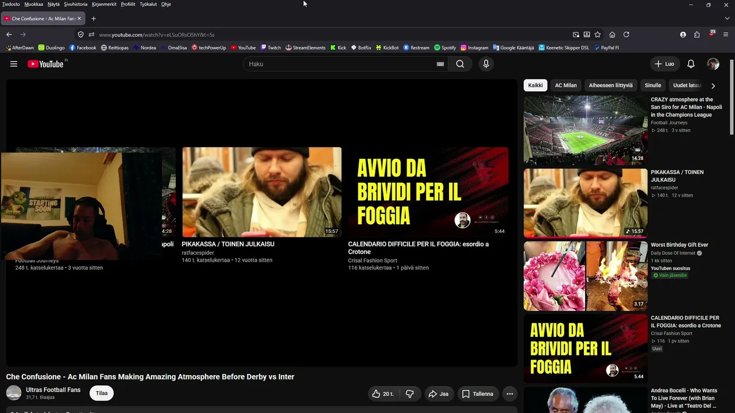Select the Kaikki filter chip
Image resolution: width=735 pixels, height=413 pixels.
coord(535,85)
